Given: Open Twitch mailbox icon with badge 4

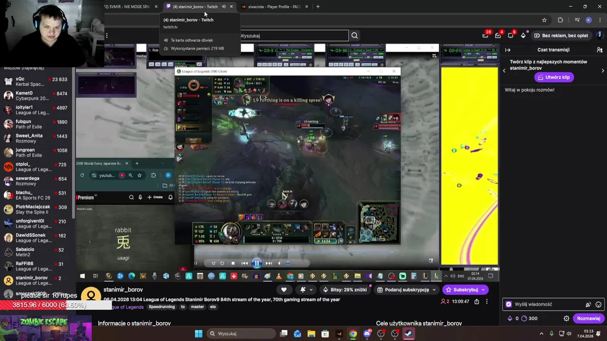Looking at the screenshot, I should [498, 36].
